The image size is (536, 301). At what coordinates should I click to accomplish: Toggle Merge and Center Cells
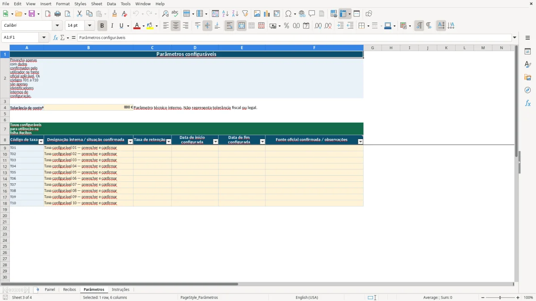242,26
